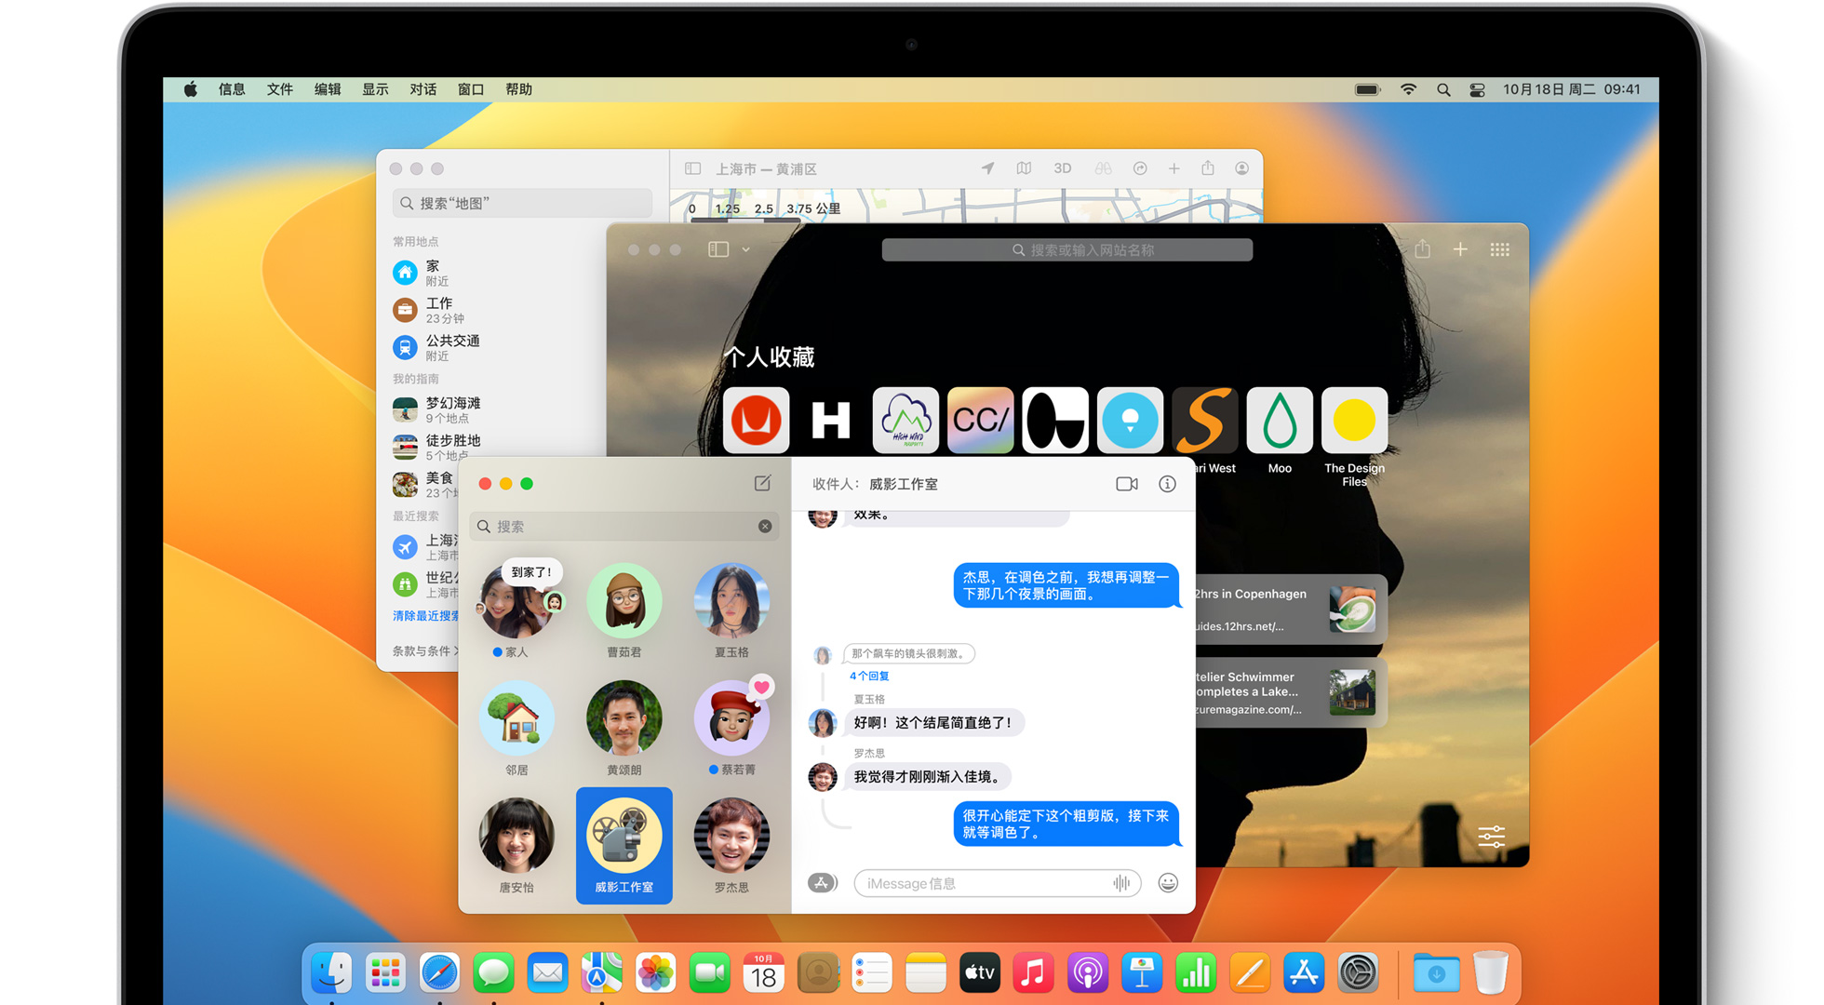
Task: Toggle the Maps sidebar
Action: pyautogui.click(x=692, y=168)
